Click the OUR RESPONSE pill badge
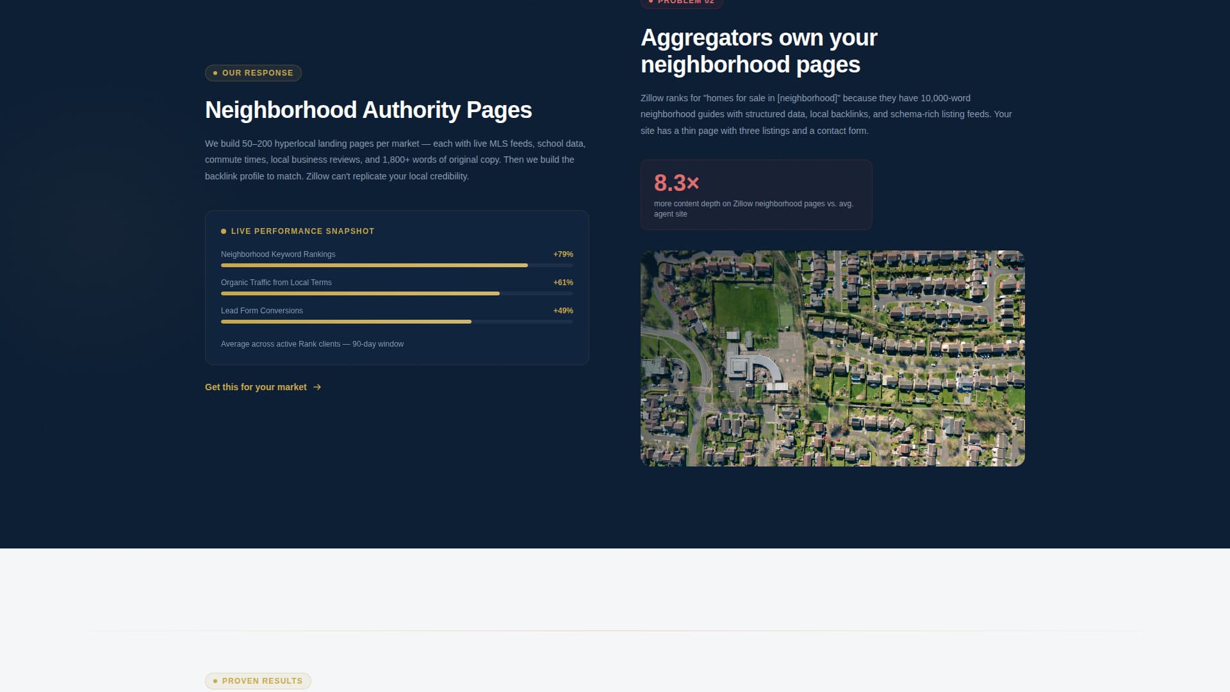The image size is (1230, 692). click(x=253, y=73)
